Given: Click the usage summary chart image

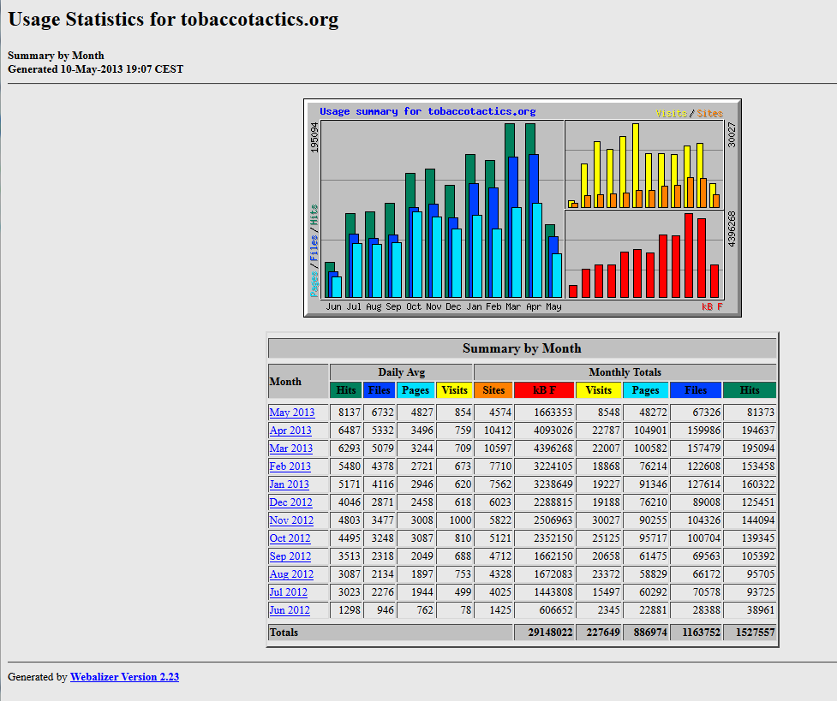Looking at the screenshot, I should [x=523, y=208].
